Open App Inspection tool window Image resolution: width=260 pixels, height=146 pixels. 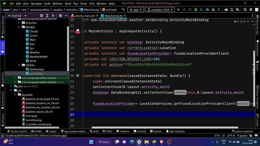[175, 131]
